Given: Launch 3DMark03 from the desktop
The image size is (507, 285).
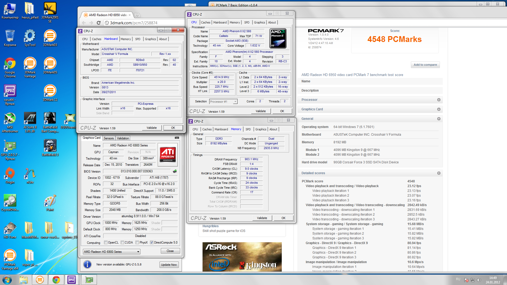Looking at the screenshot, I should pyautogui.click(x=50, y=38).
